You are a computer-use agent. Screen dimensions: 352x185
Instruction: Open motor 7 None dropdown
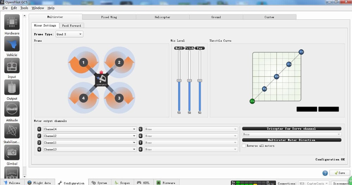pos(191,143)
